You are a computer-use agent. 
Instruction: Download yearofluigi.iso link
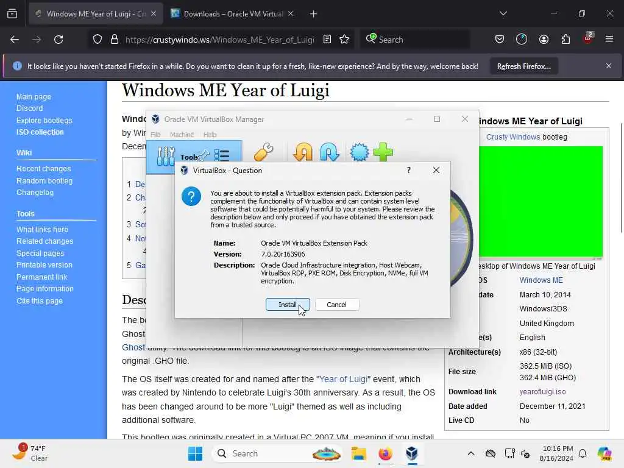[x=542, y=392]
